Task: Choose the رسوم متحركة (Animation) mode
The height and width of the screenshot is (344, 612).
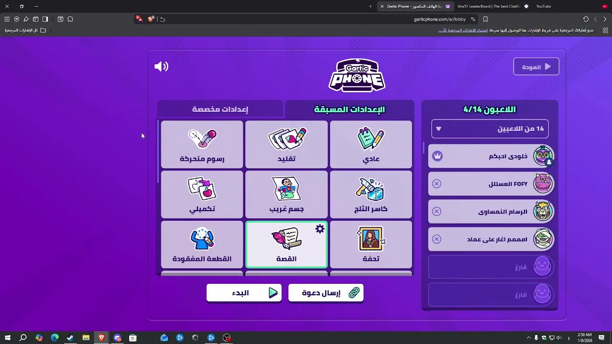Action: (202, 144)
